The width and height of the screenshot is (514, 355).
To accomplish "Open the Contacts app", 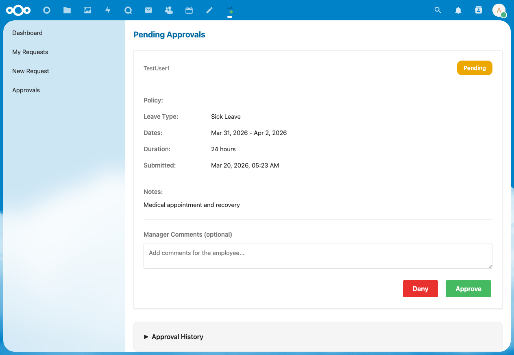I will pyautogui.click(x=168, y=10).
